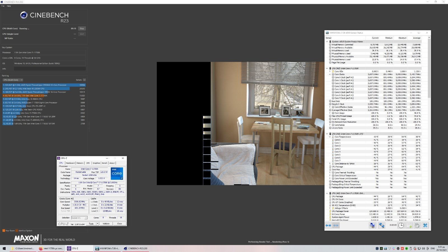Click the Cinebench Info input field
This screenshot has height=252, width=448.
click(50, 69)
